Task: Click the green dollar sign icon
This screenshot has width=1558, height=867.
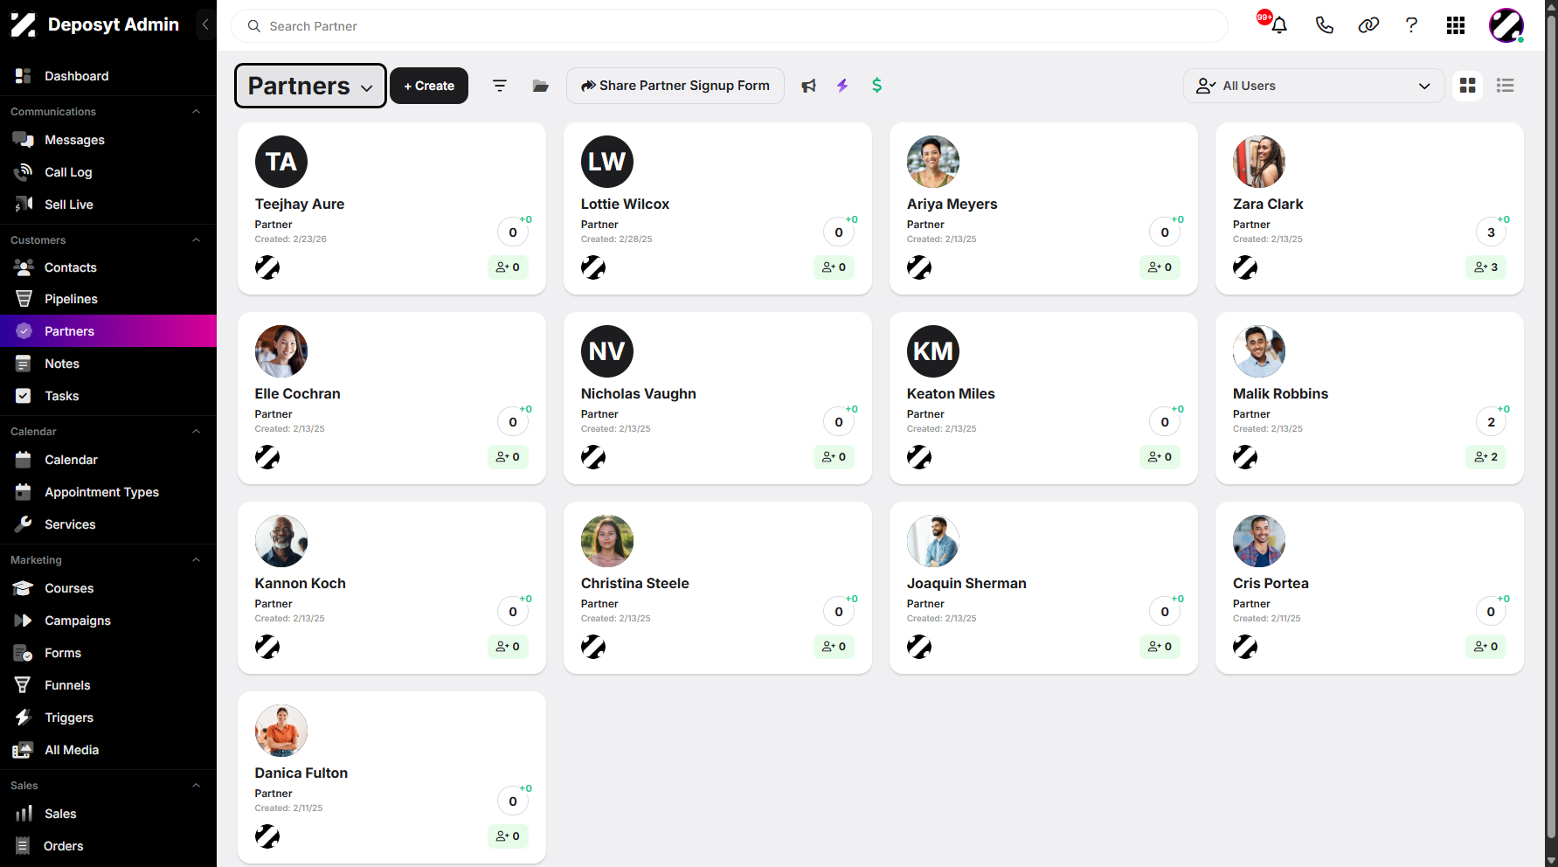Action: point(876,86)
